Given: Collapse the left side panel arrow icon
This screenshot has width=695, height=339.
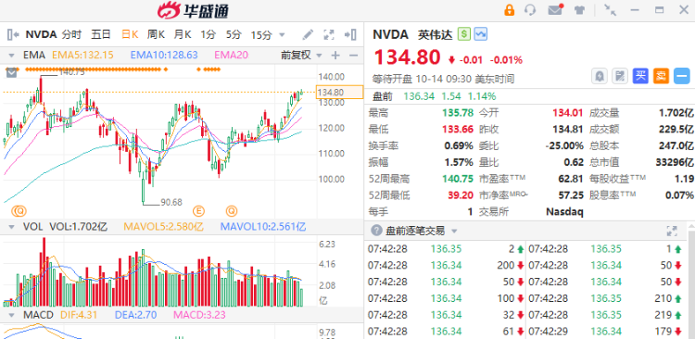Looking at the screenshot, I should (13, 34).
